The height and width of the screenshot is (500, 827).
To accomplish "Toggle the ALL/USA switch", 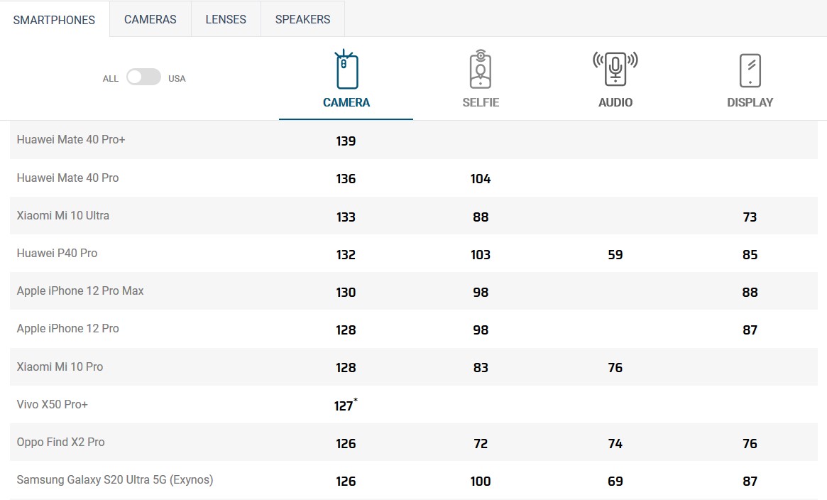I will [x=143, y=77].
